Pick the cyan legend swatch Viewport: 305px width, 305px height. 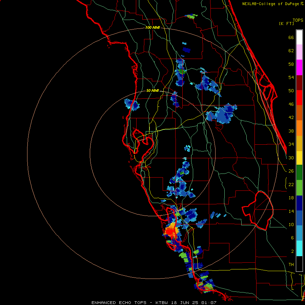tap(299, 248)
